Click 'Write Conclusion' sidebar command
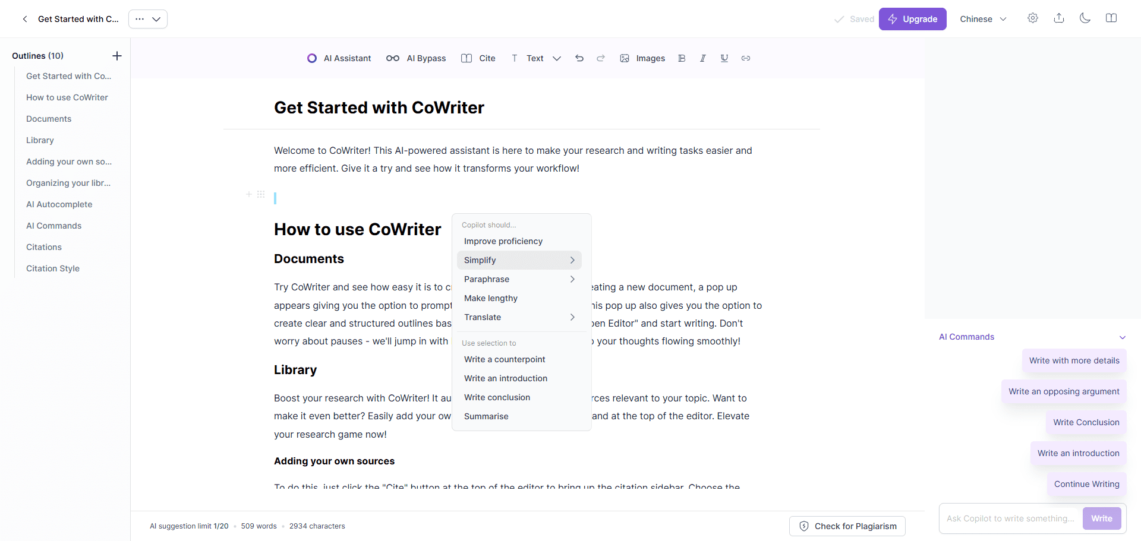This screenshot has width=1141, height=541. (x=1086, y=422)
